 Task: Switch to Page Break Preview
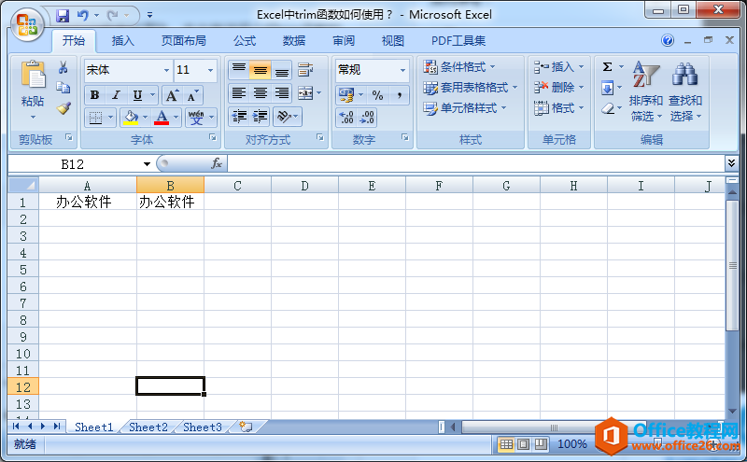tap(541, 444)
